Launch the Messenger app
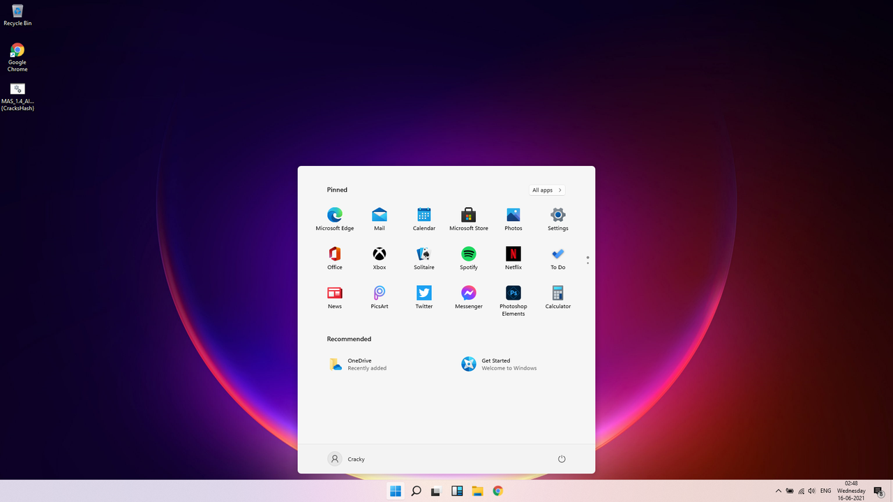893x502 pixels. 469,297
